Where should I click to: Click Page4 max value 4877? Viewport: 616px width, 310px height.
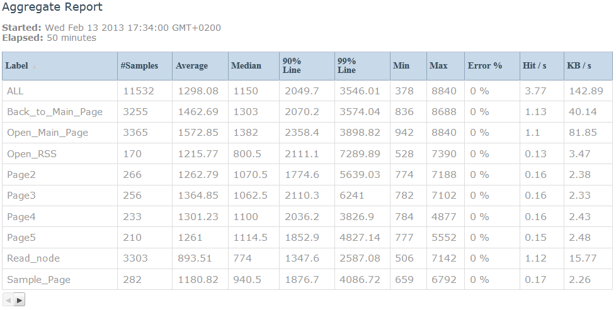[x=444, y=216]
